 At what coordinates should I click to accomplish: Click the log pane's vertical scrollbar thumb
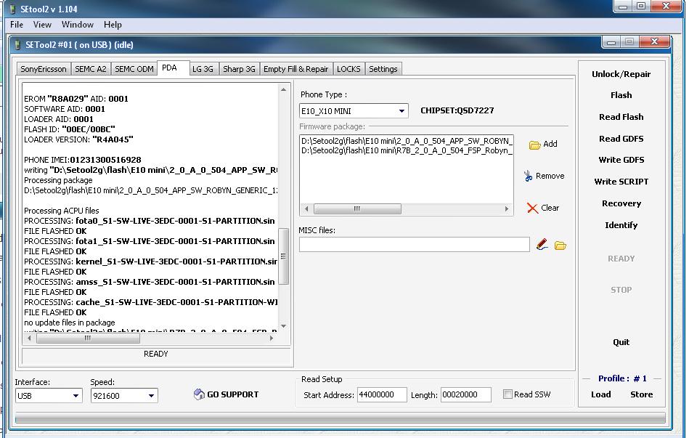(283, 256)
